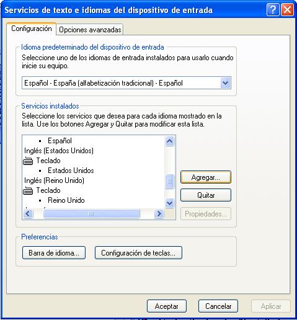Click the Cancelar button
The width and height of the screenshot is (297, 320).
pos(218,306)
